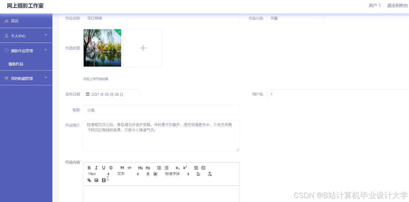
Task: Click the uploaded cover image thumbnail
Action: tap(102, 48)
